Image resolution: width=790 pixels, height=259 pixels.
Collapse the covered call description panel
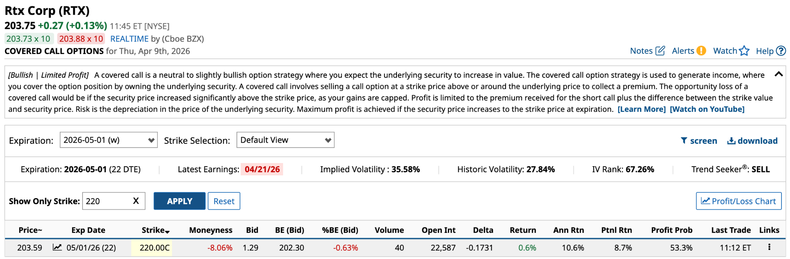point(778,74)
